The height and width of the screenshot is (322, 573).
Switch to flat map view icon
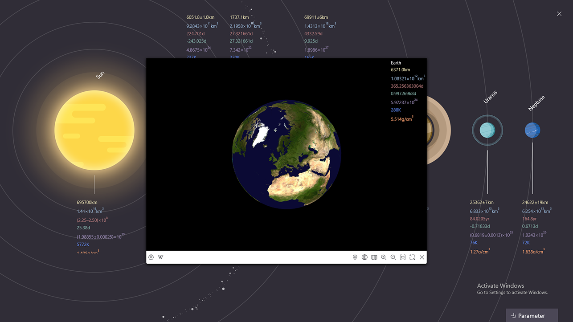point(374,257)
